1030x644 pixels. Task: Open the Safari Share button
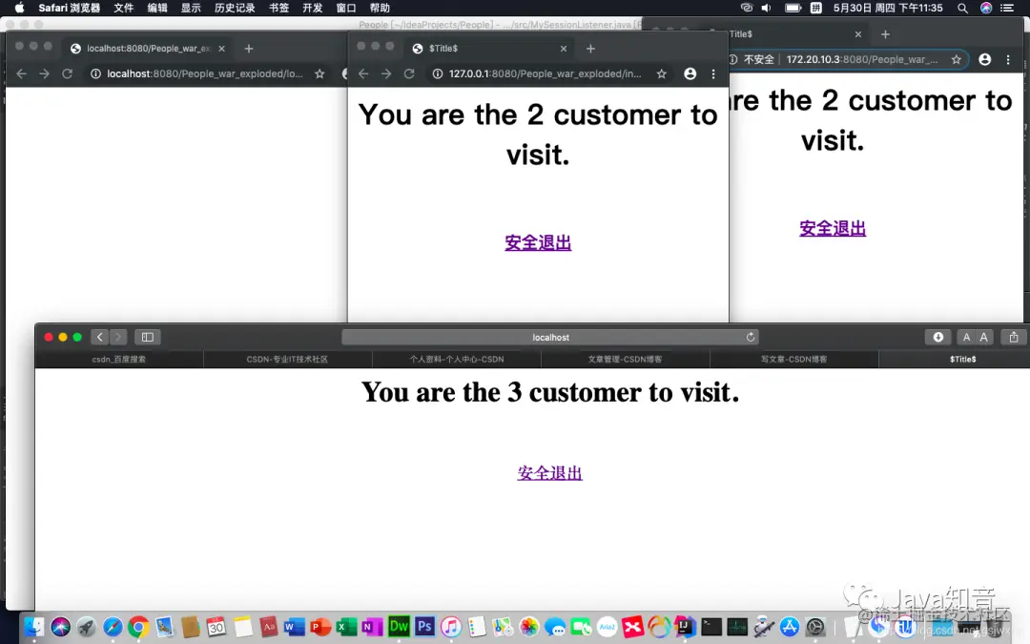[1014, 337]
